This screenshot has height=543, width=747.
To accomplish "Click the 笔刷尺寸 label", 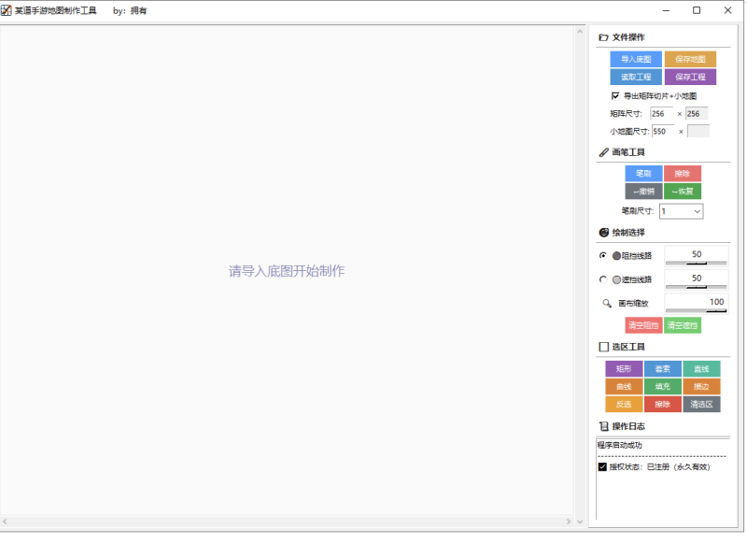I will 638,210.
